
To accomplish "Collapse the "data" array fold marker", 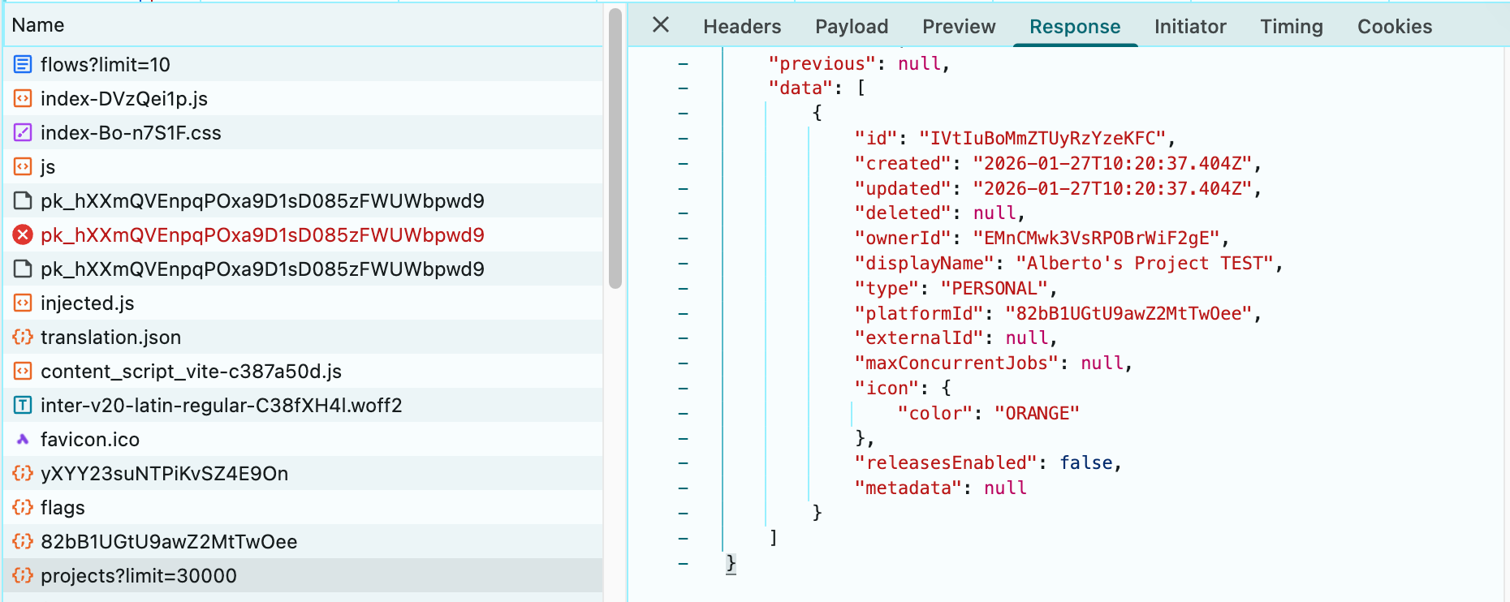I will 683,88.
